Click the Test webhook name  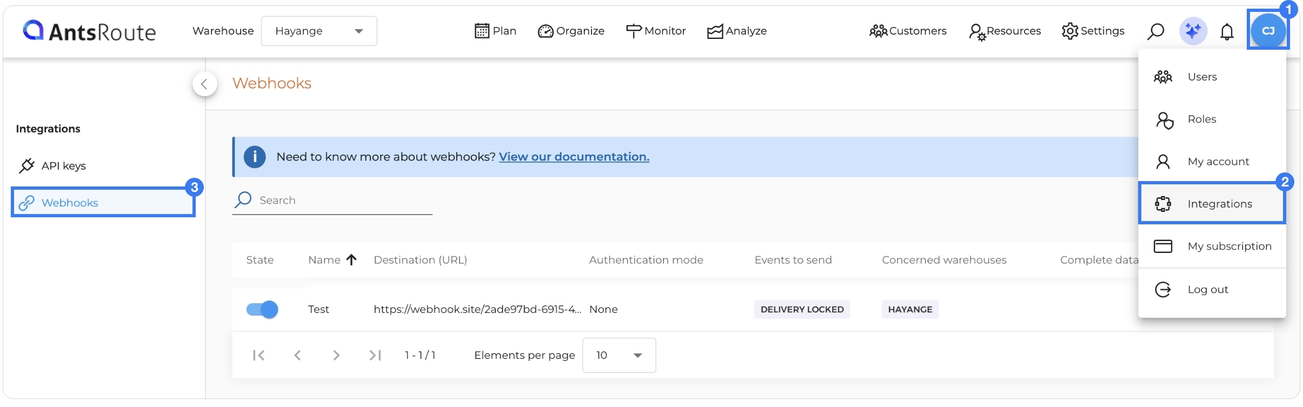pos(318,309)
